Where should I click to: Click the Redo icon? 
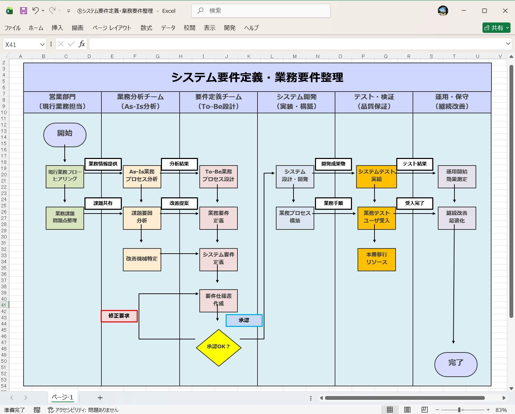pyautogui.click(x=51, y=11)
